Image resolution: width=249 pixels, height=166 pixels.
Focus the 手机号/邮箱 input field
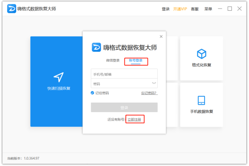124,74
